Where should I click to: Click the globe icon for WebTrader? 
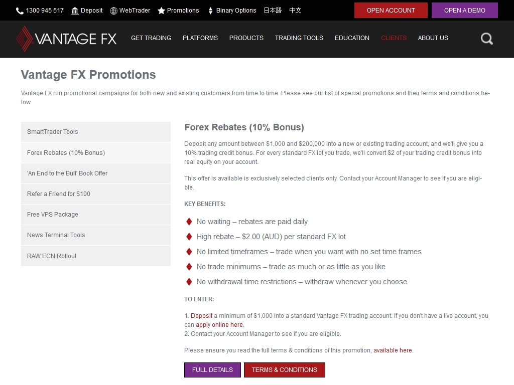(x=113, y=11)
